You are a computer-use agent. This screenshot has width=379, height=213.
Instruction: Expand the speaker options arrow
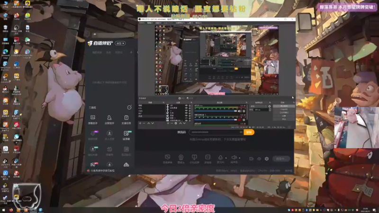click(240, 158)
